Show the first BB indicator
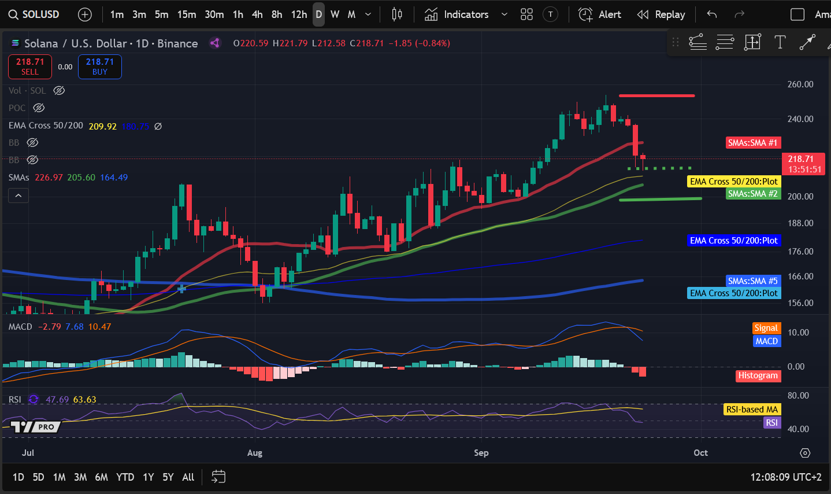831x494 pixels. coord(32,142)
